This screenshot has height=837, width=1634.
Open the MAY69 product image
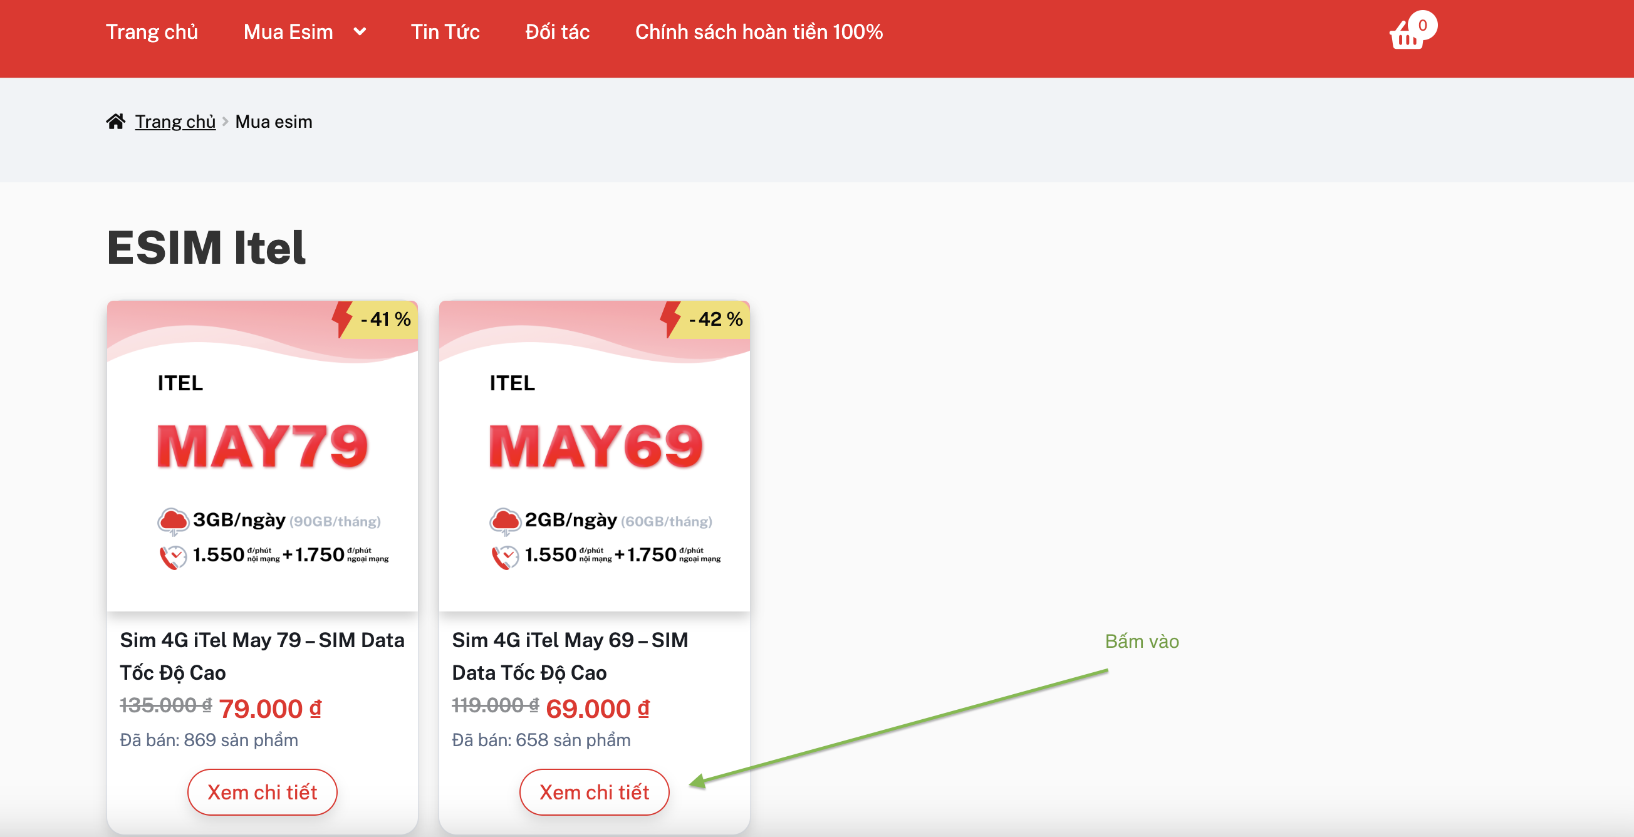click(x=595, y=456)
